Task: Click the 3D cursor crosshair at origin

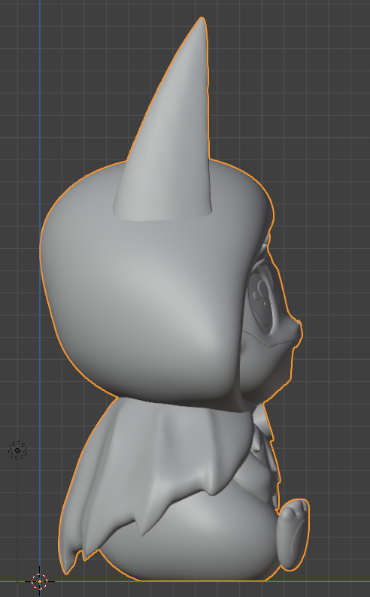Action: (x=40, y=581)
